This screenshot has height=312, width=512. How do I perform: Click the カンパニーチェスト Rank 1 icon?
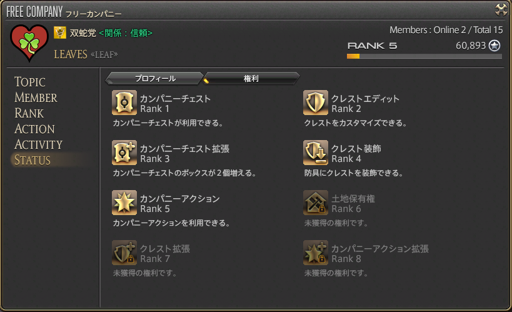[124, 103]
